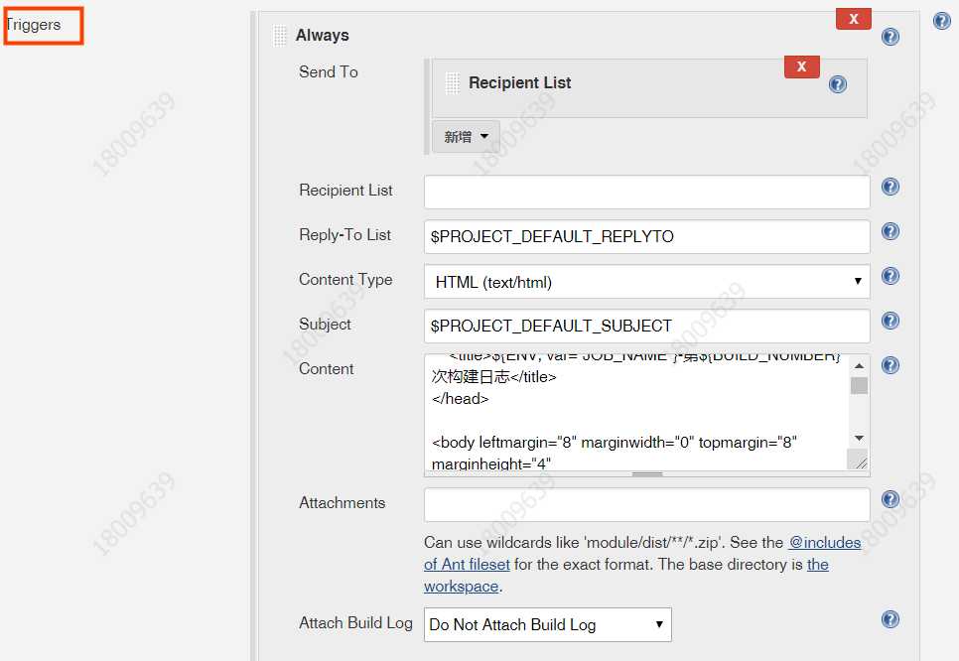Viewport: 959px width, 661px height.
Task: Click the Content scrollbar down arrow
Action: click(859, 439)
